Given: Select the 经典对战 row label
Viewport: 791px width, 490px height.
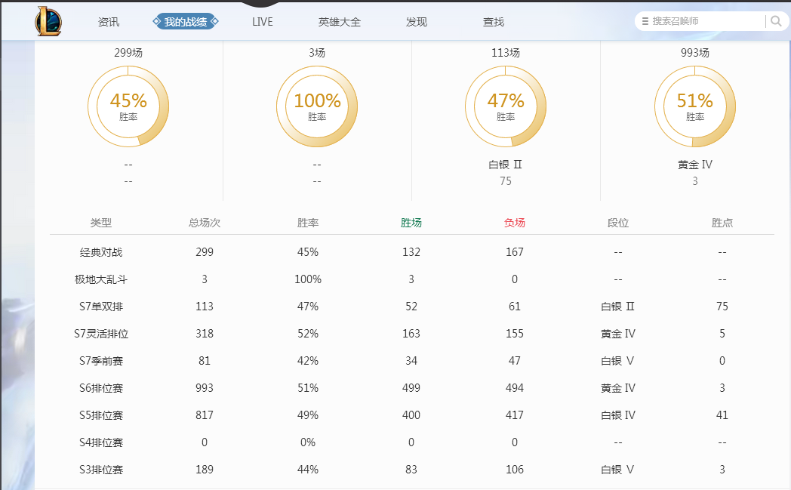Looking at the screenshot, I should 101,252.
